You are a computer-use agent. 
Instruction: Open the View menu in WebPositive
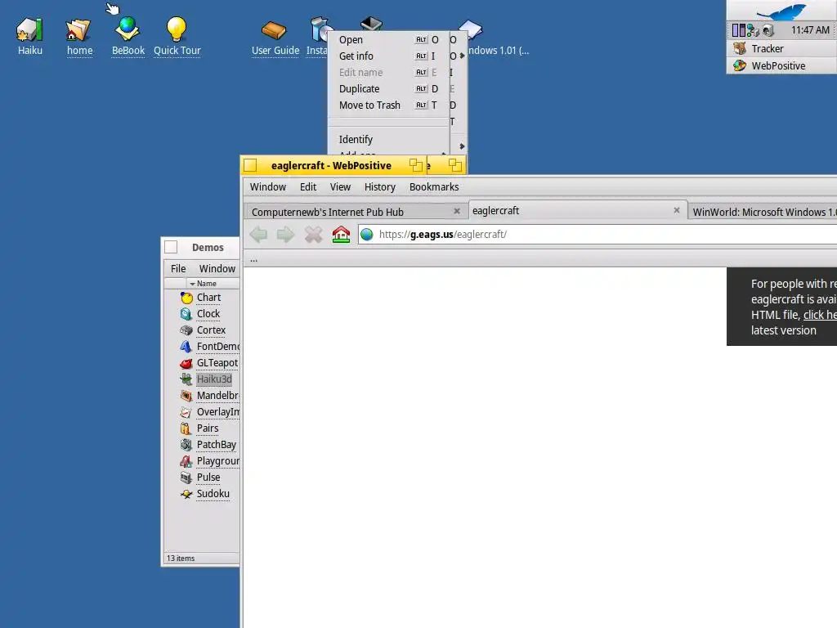340,187
